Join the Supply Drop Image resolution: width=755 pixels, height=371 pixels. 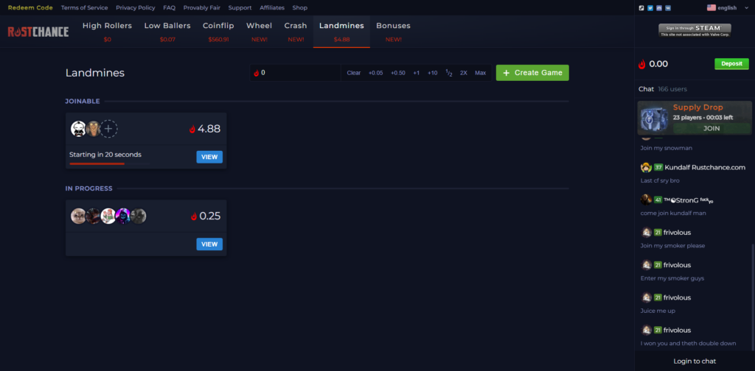tap(711, 128)
